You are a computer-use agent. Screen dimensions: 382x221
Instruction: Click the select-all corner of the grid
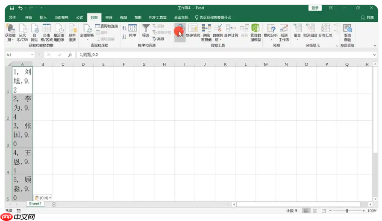[9, 64]
